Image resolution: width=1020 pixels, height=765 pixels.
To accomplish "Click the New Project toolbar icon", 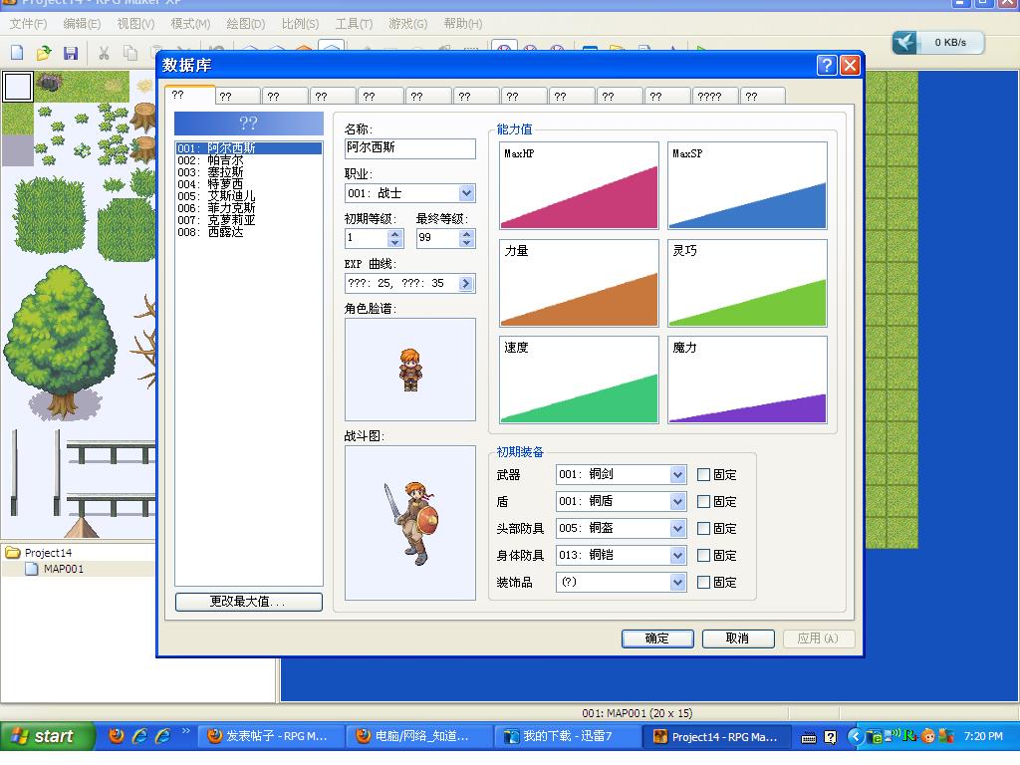I will coord(18,53).
